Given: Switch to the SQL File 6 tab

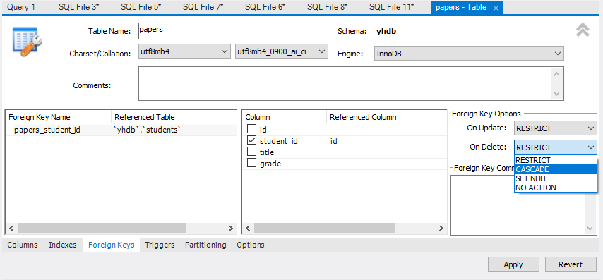Looking at the screenshot, I should click(265, 7).
